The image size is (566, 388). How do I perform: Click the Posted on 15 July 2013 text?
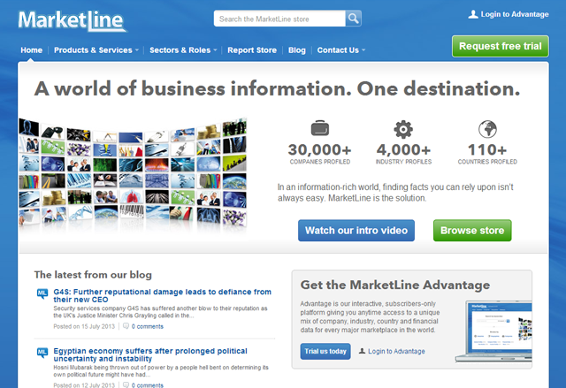[84, 326]
